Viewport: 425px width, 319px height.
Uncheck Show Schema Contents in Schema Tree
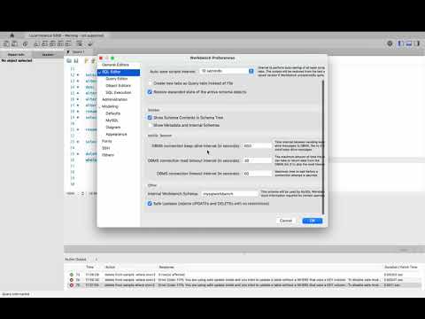150,118
